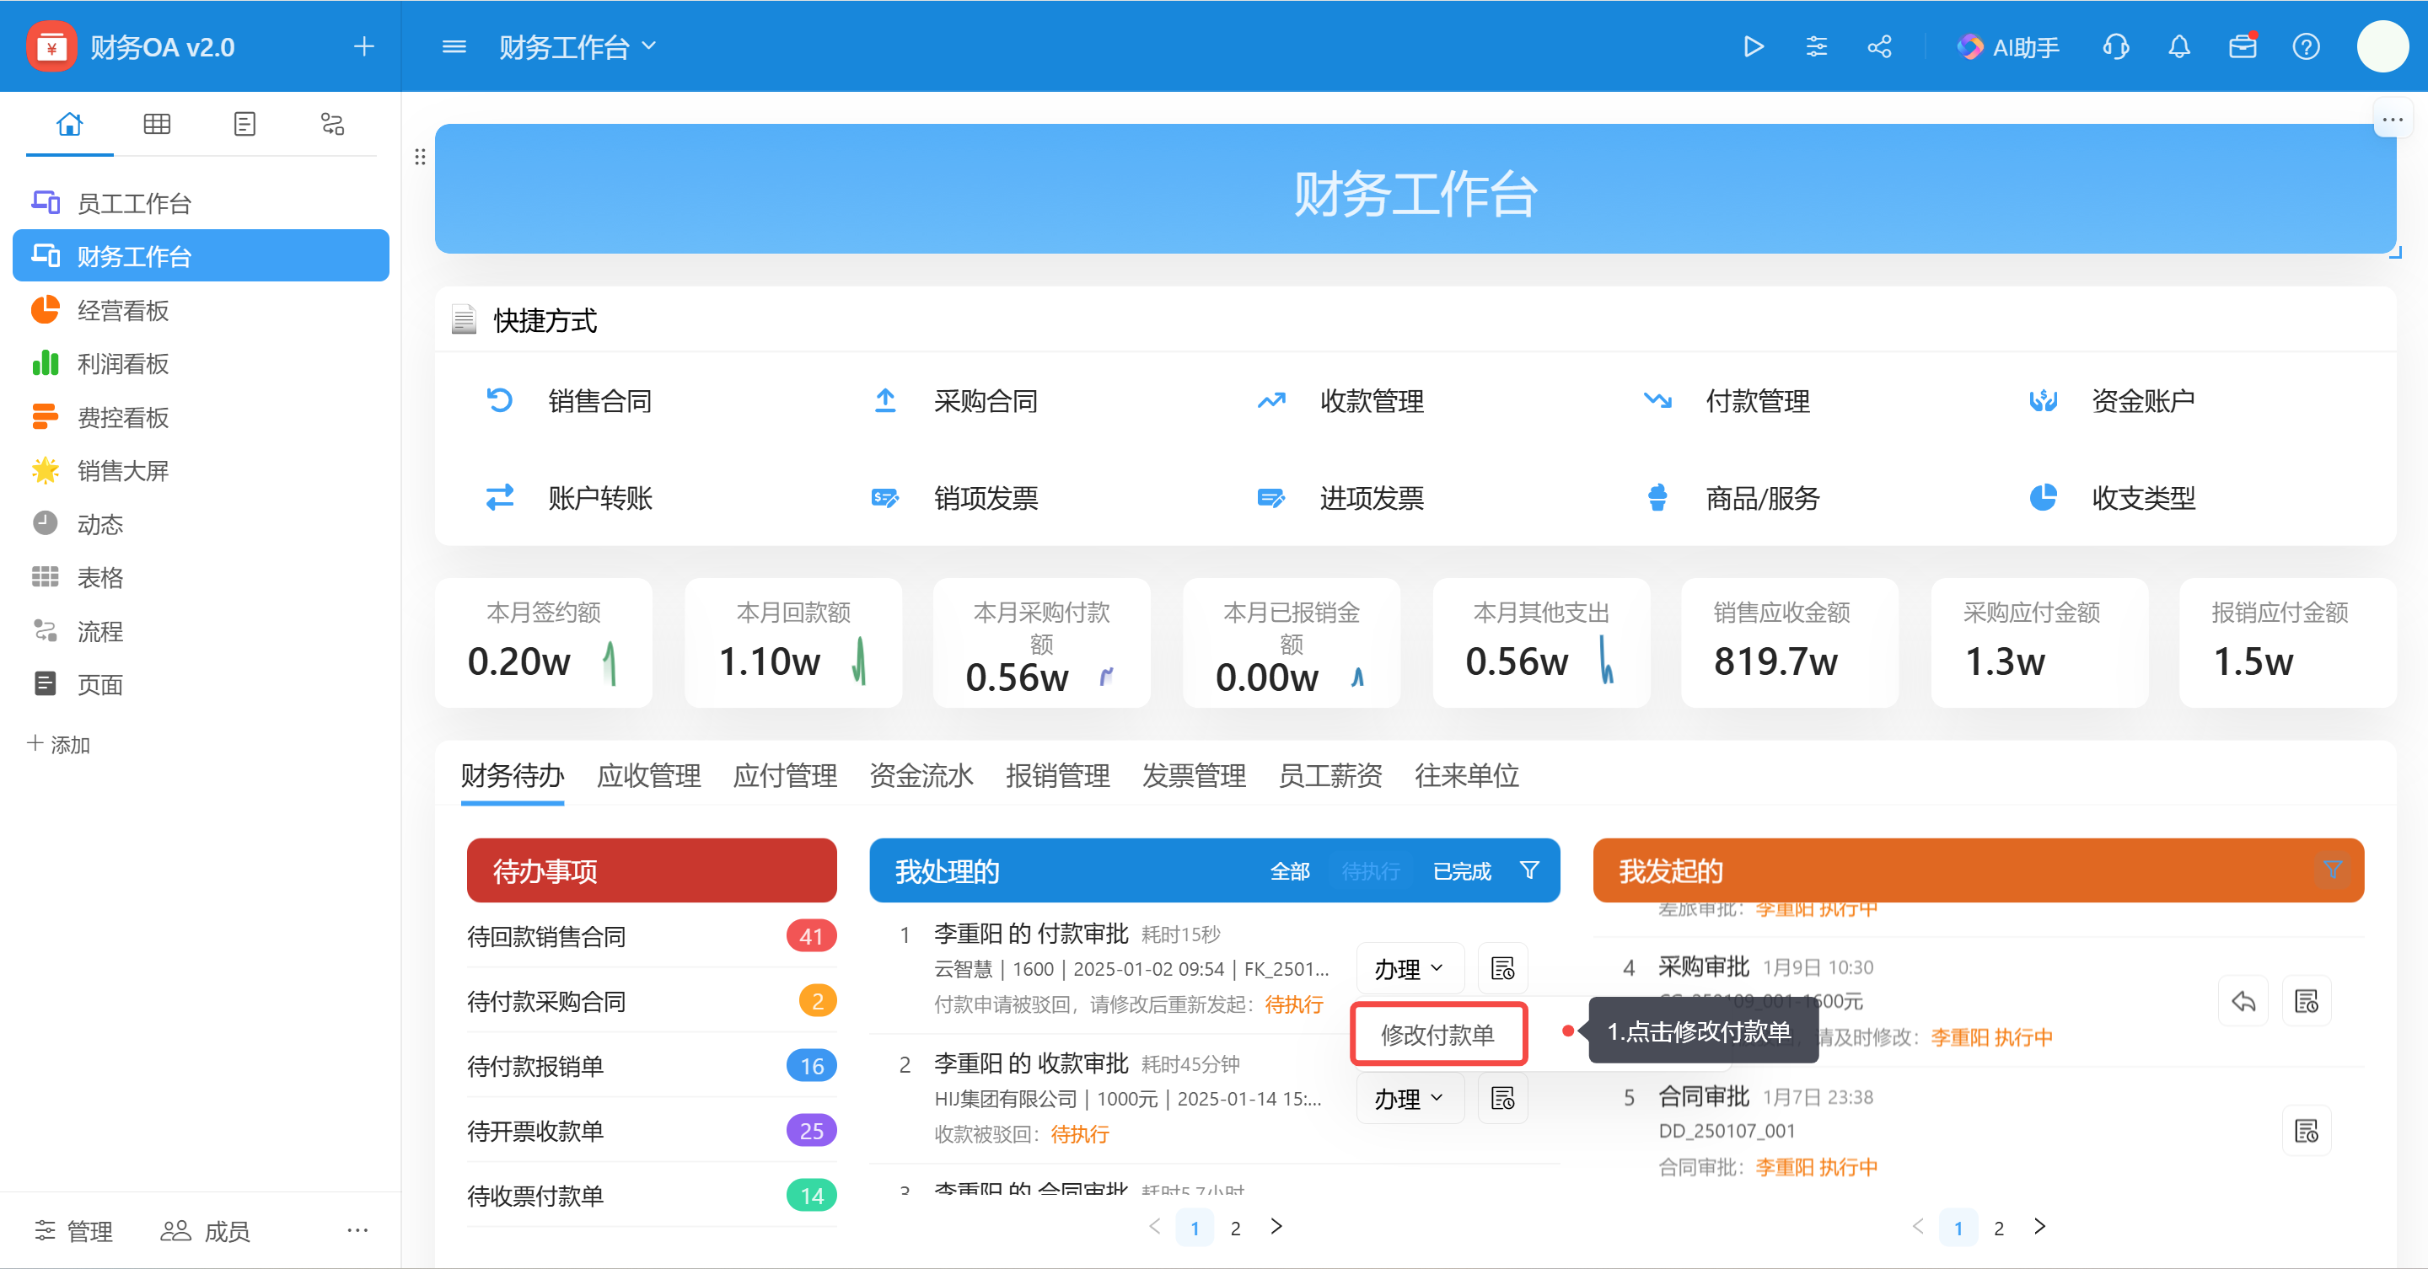Click the share icon in top bar
The width and height of the screenshot is (2428, 1269).
click(x=1879, y=46)
